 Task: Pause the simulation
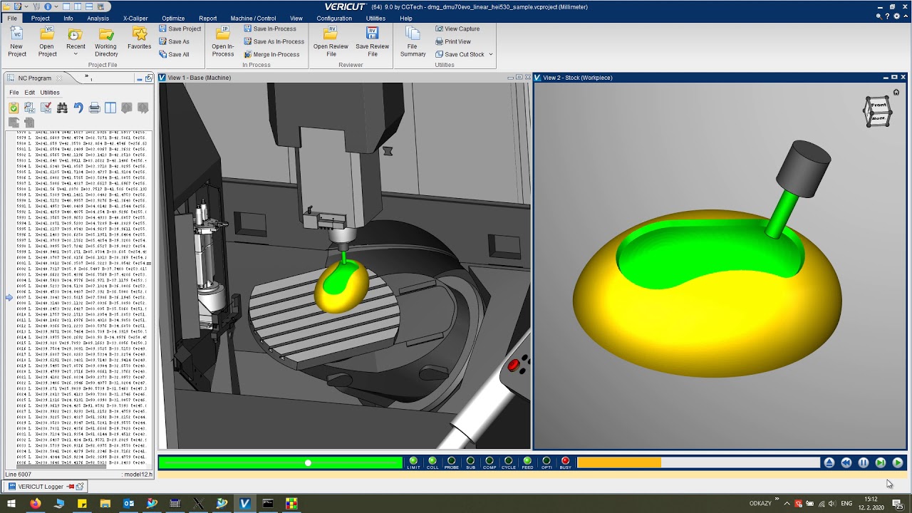[x=864, y=463]
